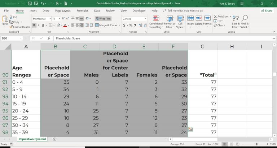
Task: Click the Insert Function fx icon
Action: click(x=49, y=38)
